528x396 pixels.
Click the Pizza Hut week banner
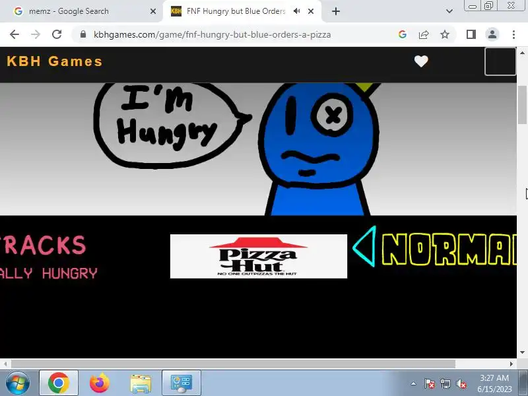coord(259,256)
